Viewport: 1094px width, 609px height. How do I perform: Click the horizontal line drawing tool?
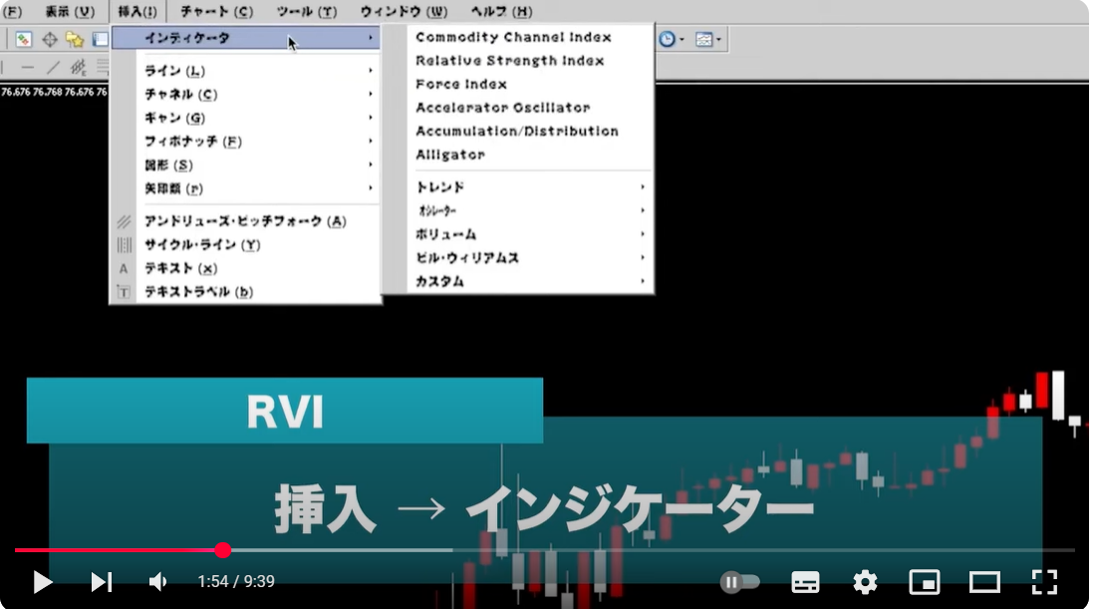pyautogui.click(x=27, y=68)
